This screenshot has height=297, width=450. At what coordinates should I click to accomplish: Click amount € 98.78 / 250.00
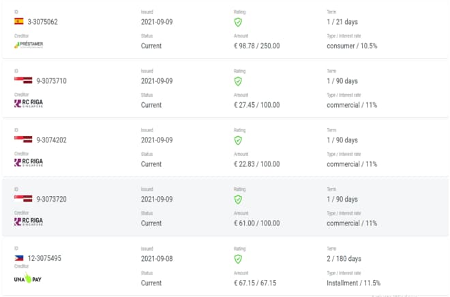[x=257, y=46]
